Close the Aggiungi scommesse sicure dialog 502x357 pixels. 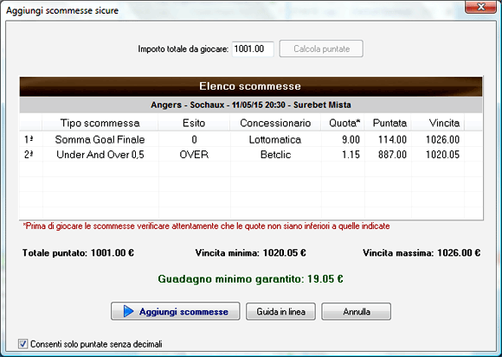(480, 7)
